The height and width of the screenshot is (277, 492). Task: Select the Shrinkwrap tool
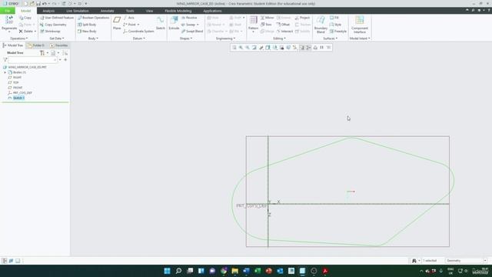[x=50, y=32]
